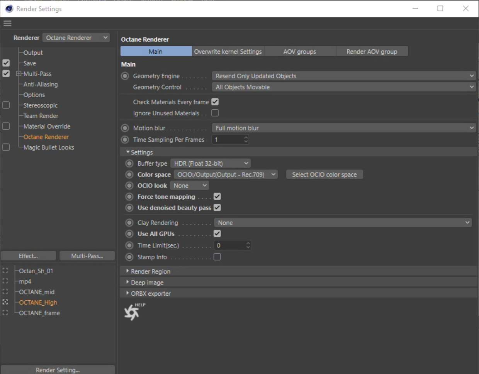Viewport: 479px width, 374px height.
Task: Open the Geometry Engine dropdown
Action: point(344,76)
